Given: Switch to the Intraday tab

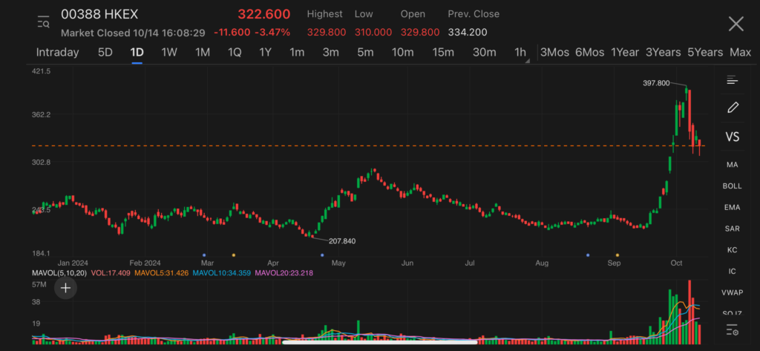Looking at the screenshot, I should click(x=57, y=52).
